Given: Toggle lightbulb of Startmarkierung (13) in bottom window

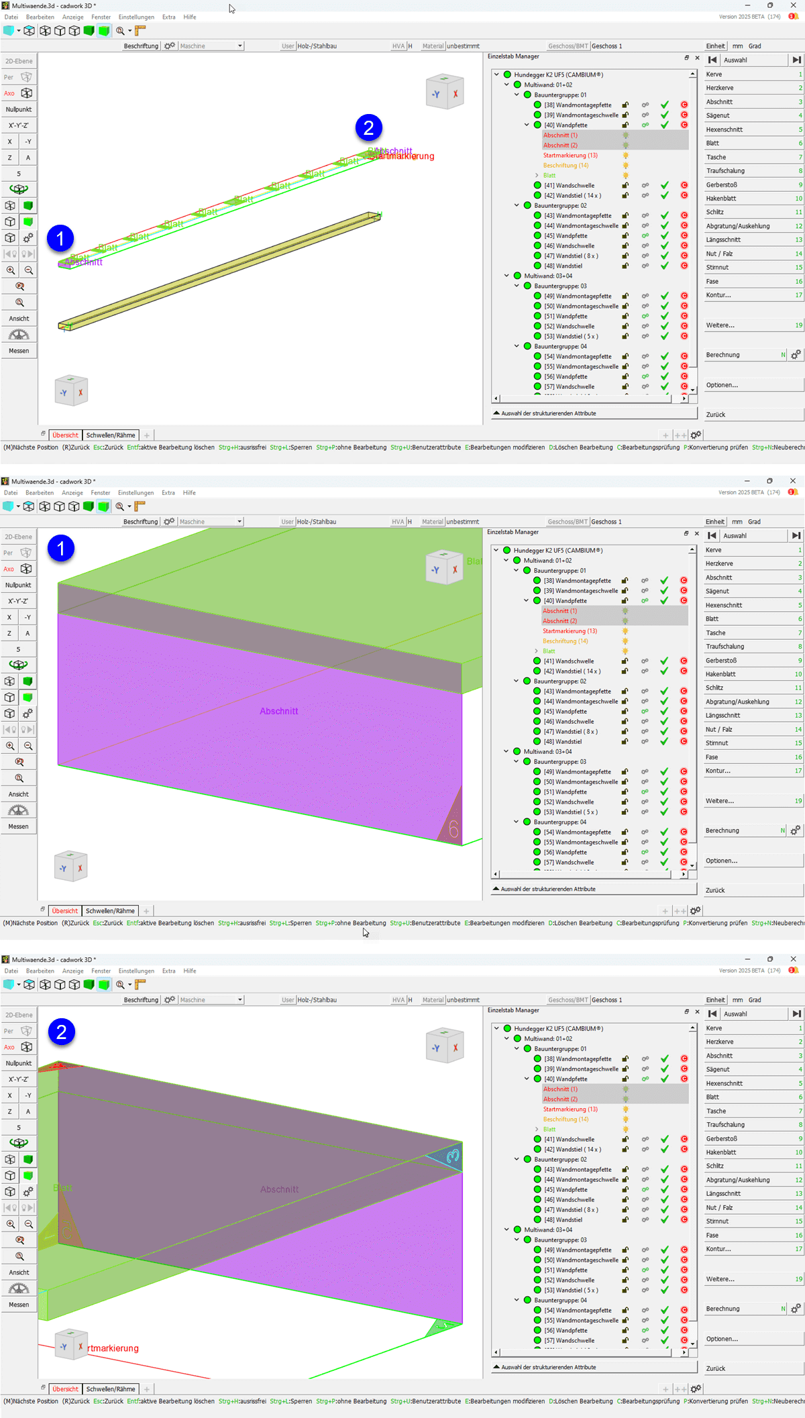Looking at the screenshot, I should click(625, 1109).
